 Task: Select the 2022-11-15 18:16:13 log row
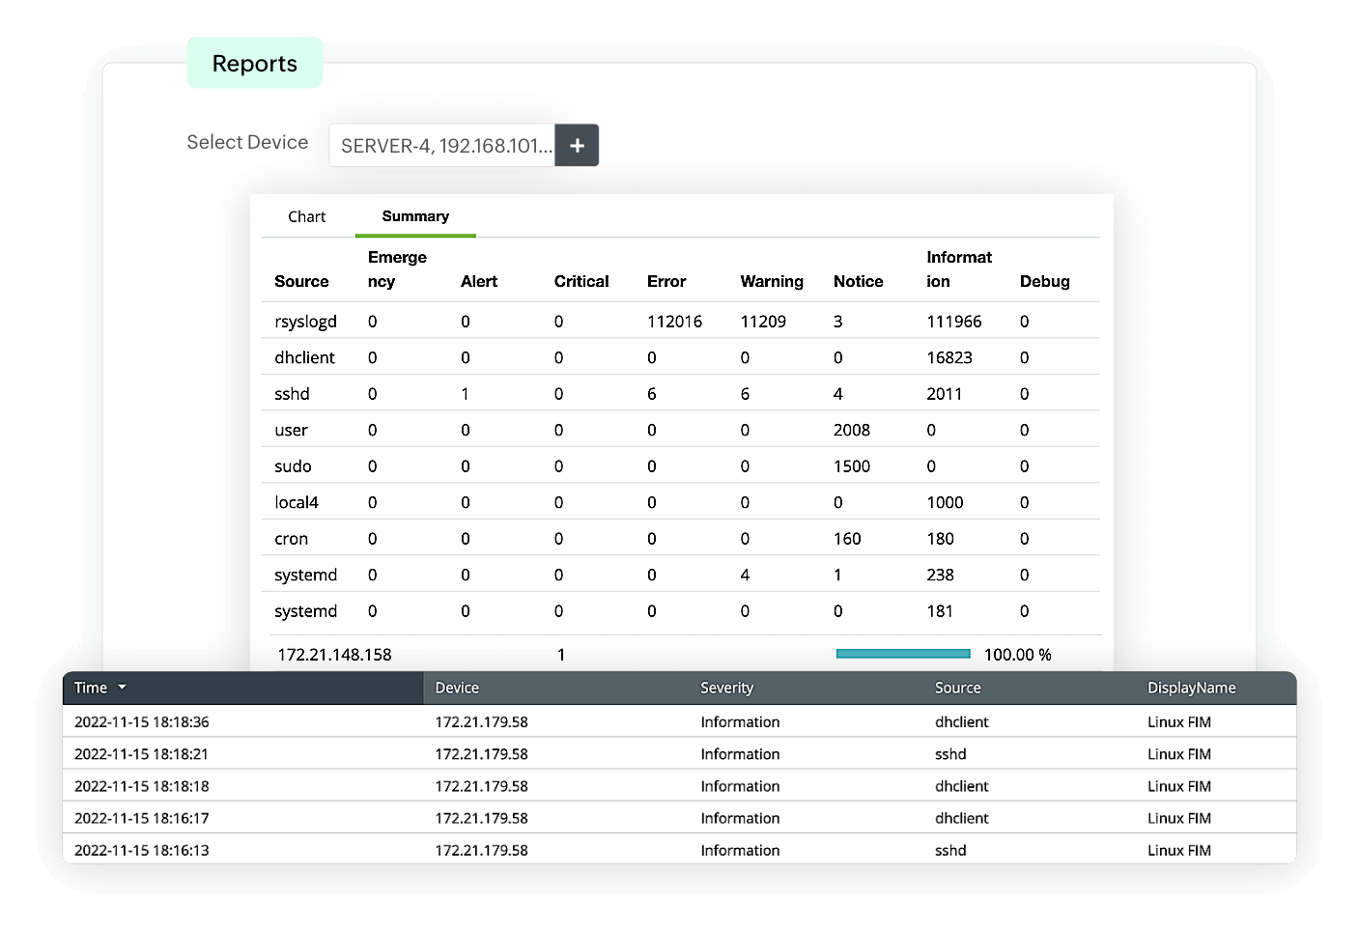point(679,850)
